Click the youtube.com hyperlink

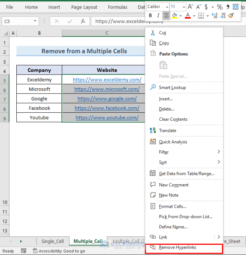[107, 118]
